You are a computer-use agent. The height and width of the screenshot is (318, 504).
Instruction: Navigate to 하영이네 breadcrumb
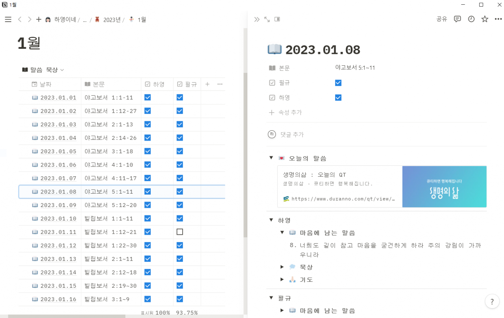coord(61,19)
